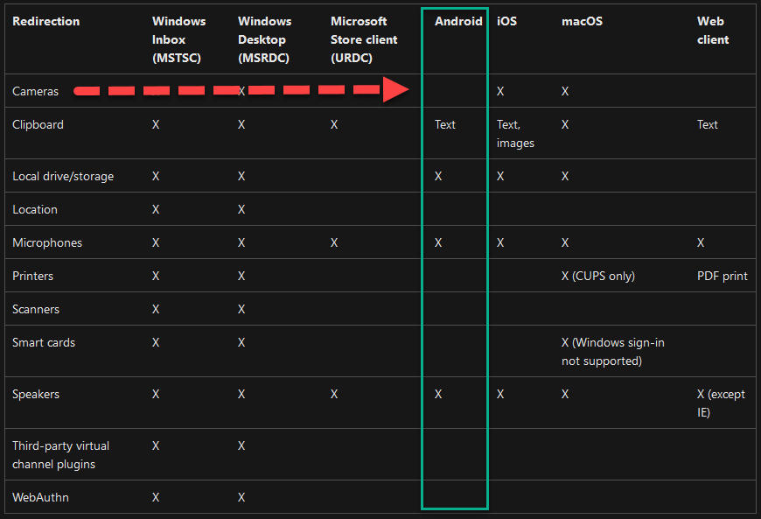
Task: Select iOS X in the Microphones row
Action: point(500,242)
